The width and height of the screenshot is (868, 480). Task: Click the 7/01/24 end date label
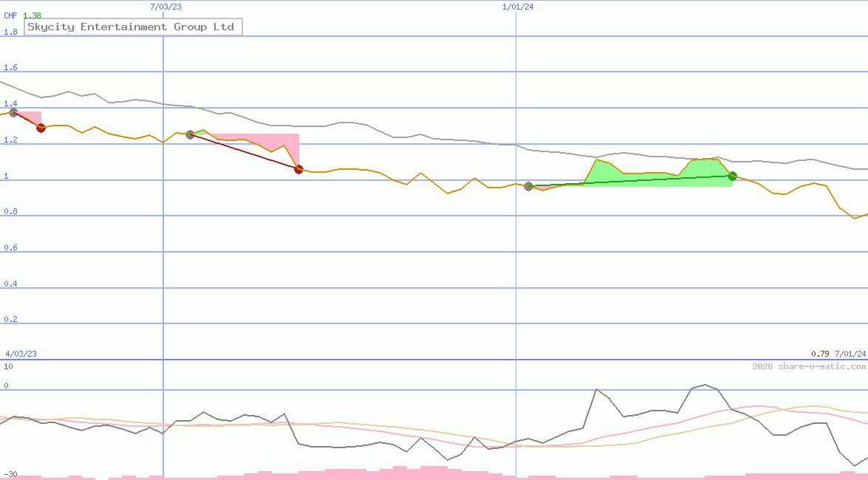[x=850, y=354]
